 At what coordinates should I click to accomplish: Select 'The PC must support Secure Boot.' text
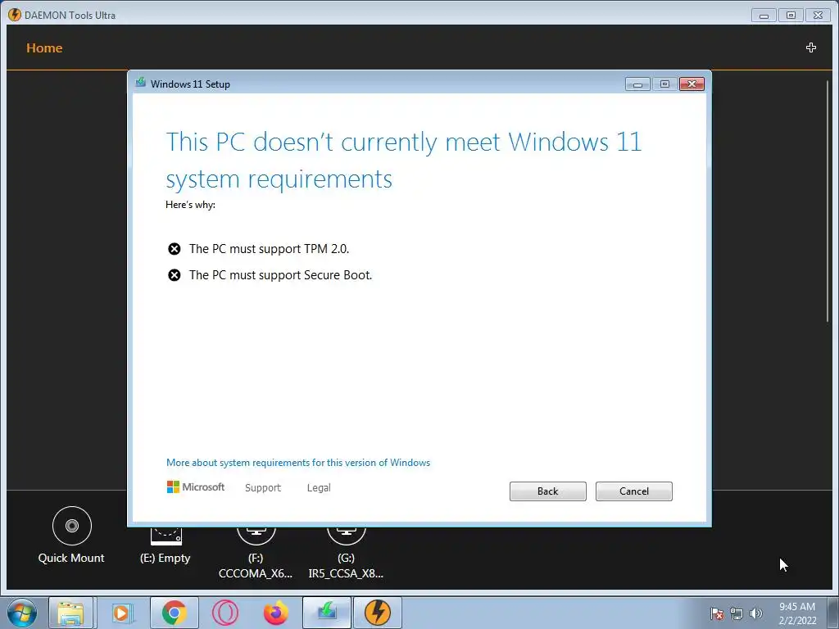click(280, 275)
